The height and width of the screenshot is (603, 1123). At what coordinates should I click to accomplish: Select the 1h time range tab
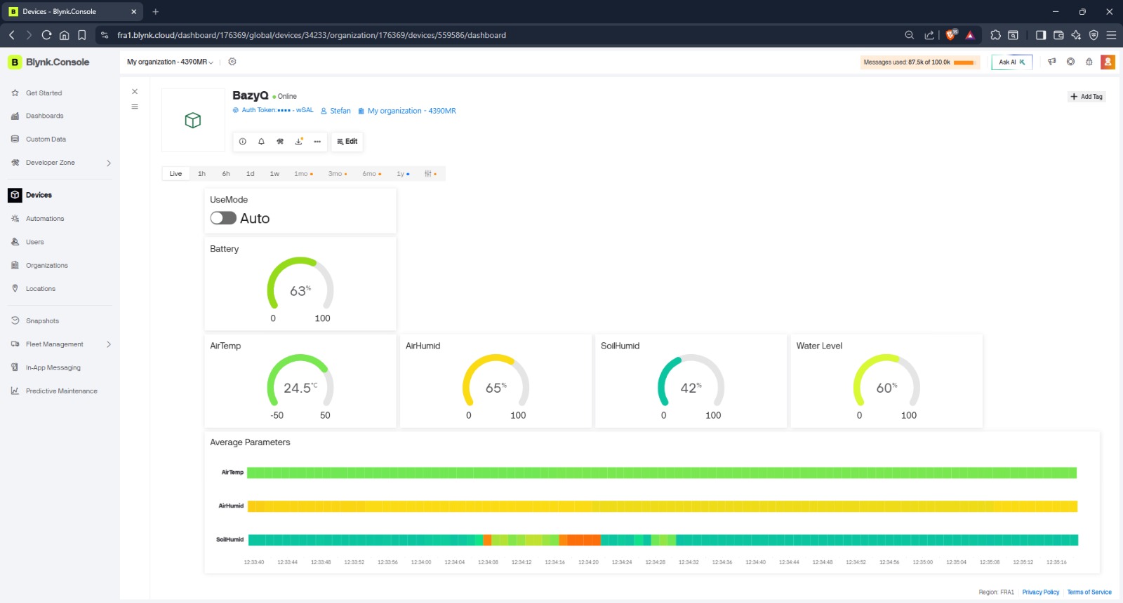[201, 174]
